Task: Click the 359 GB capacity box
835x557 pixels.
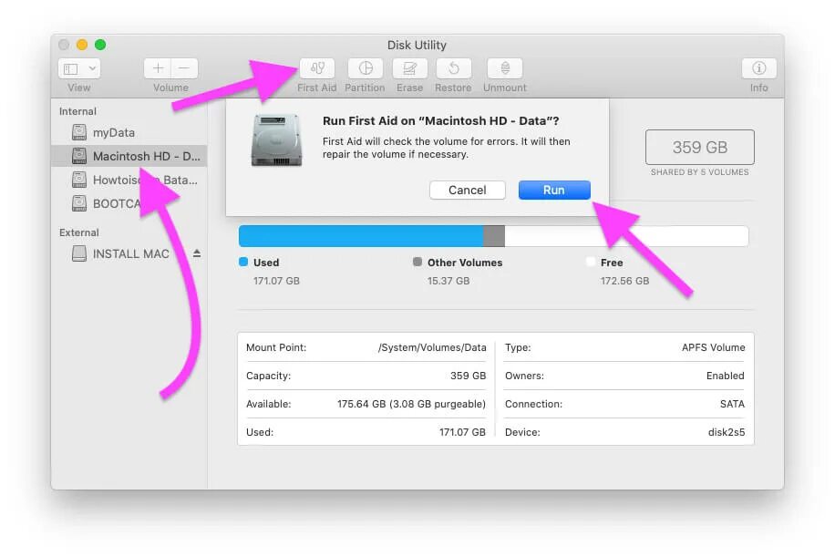Action: [700, 147]
